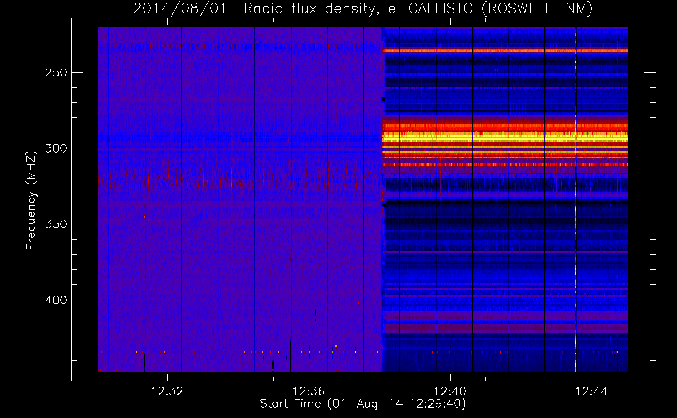
Task: Click the 300 frequency tick label
Action: point(56,148)
